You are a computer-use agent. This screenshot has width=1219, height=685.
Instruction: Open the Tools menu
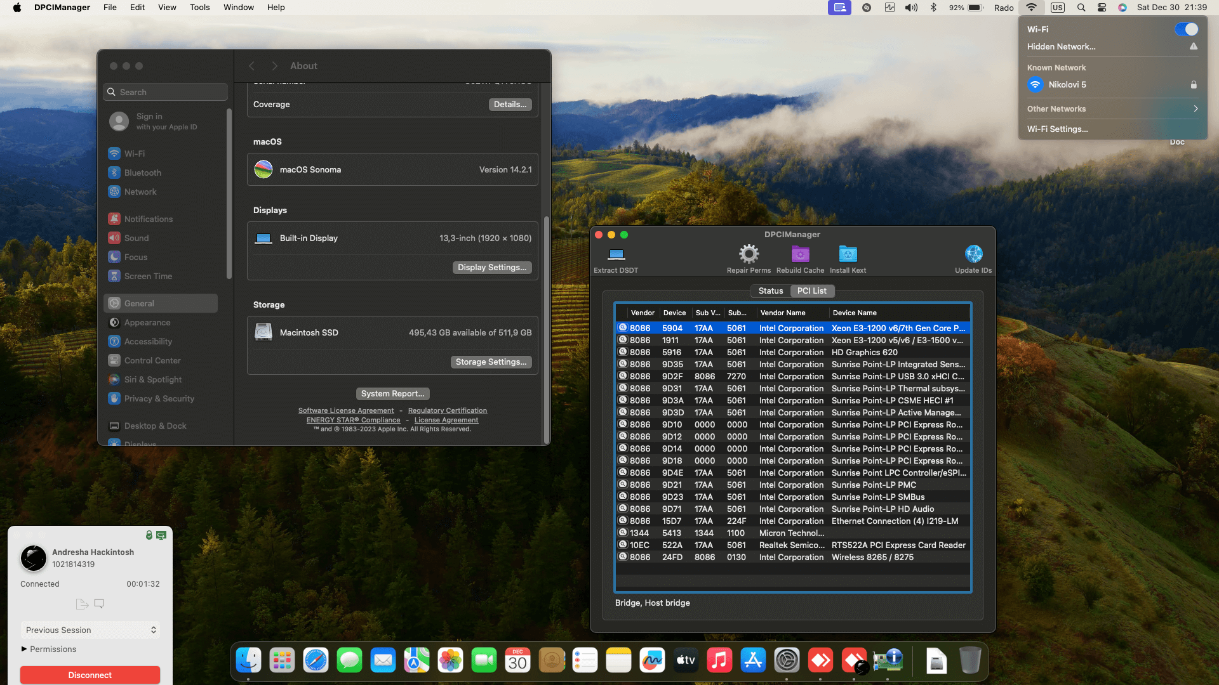[199, 8]
